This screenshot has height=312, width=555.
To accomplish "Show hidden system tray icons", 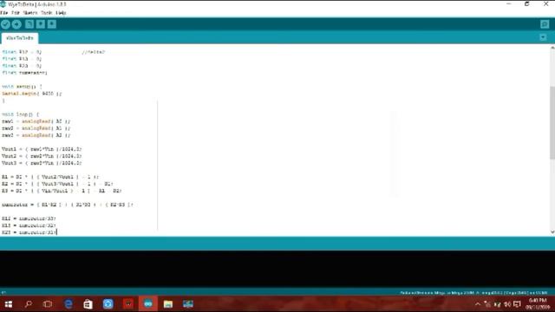I will (478, 304).
